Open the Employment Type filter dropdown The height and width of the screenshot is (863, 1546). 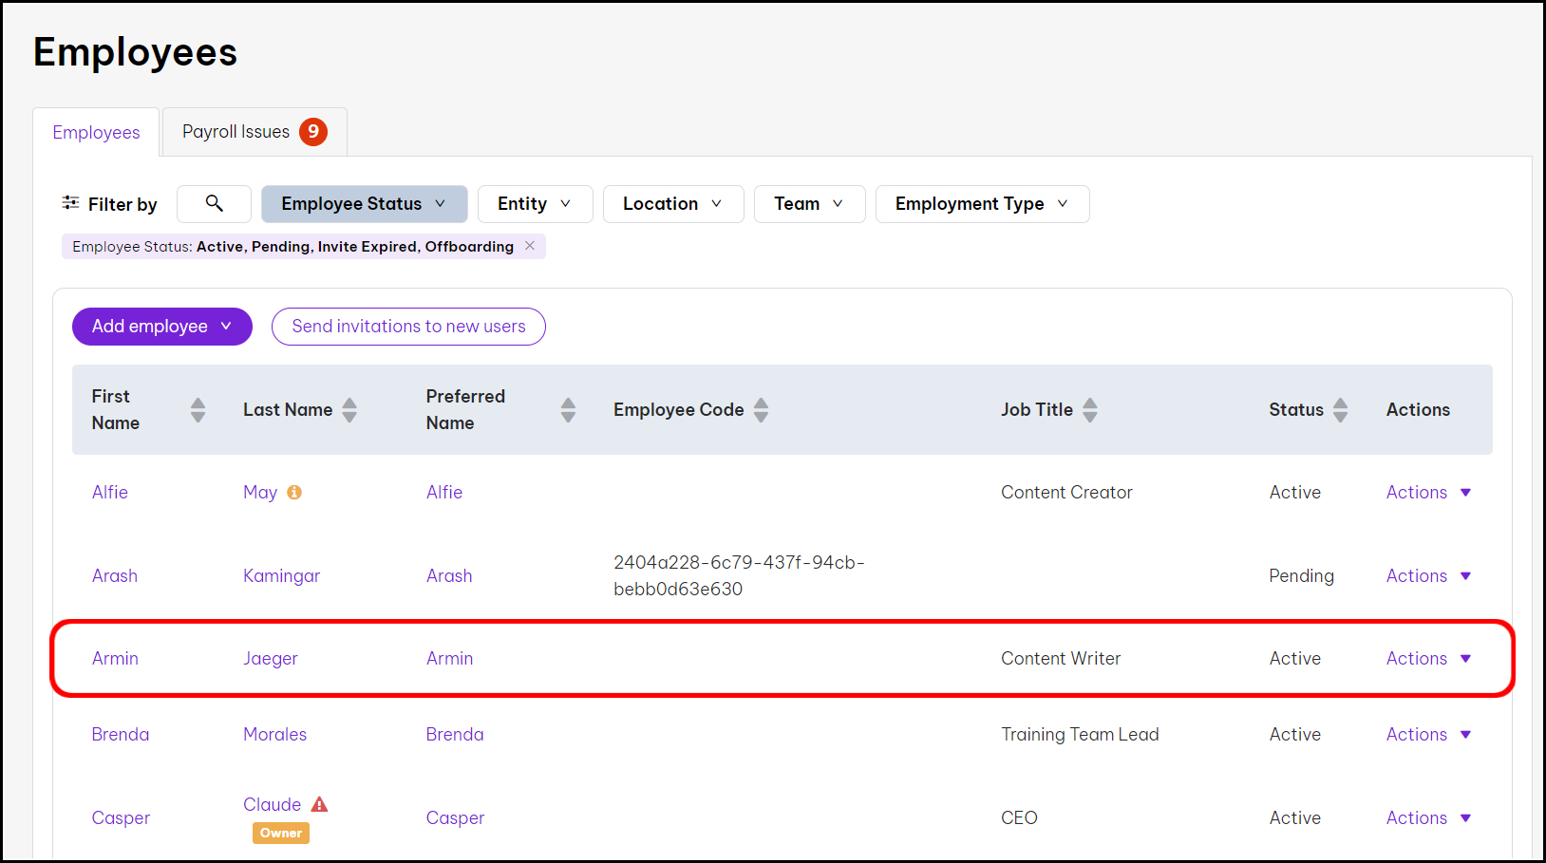click(x=982, y=204)
